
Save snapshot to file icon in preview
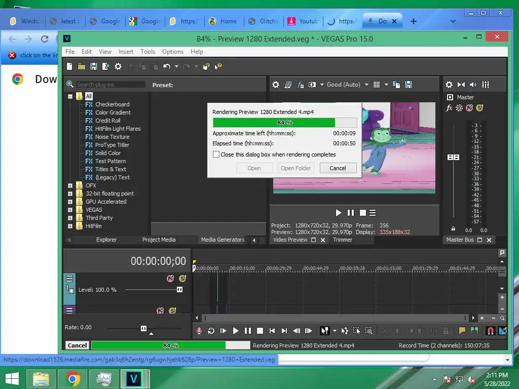click(409, 85)
